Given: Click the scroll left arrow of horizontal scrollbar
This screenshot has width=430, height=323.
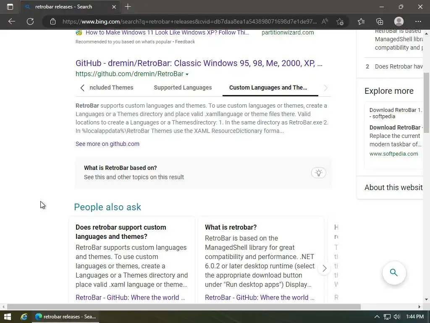Looking at the screenshot, I should pos(3,307).
